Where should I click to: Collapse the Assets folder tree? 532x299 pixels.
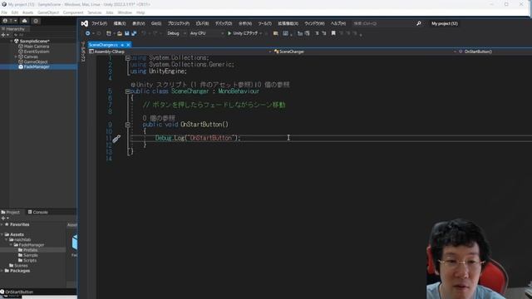pos(2,234)
